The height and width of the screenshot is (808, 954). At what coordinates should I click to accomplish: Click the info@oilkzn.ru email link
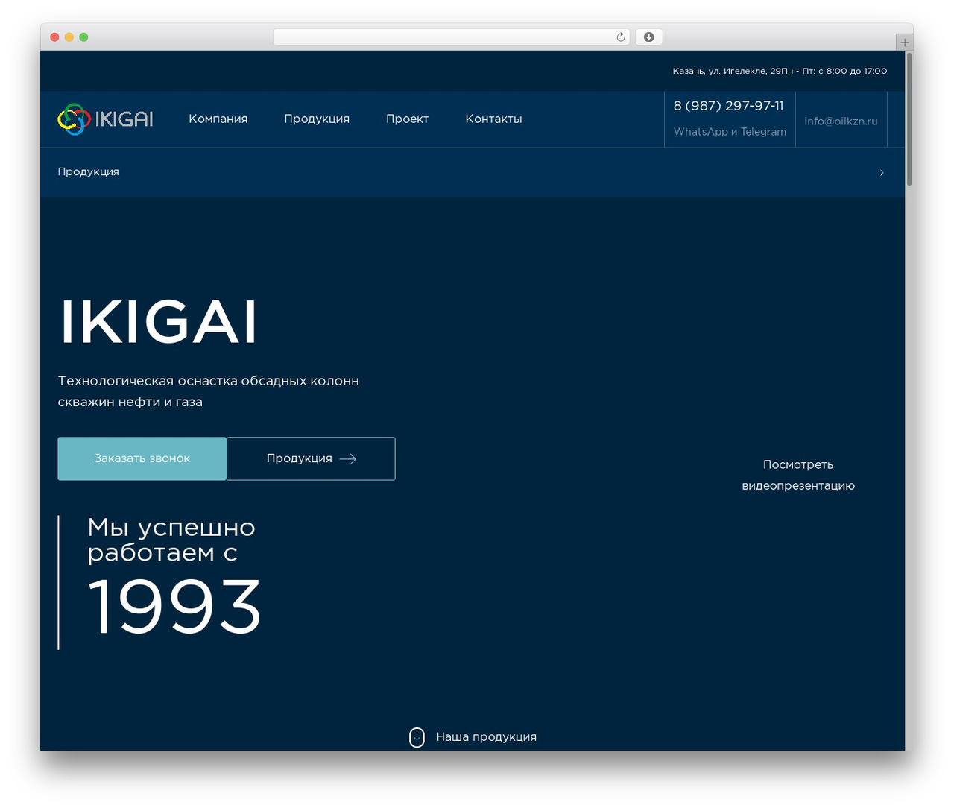coord(841,121)
